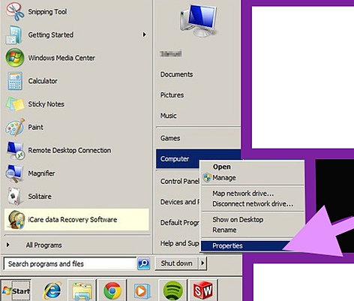354x301 pixels.
Task: Click the Shut down button
Action: point(176,263)
